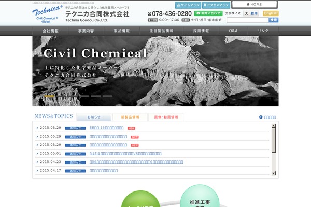The image size is (311, 207).
Task: Click the 推進工事 circle graphic
Action: coord(200,196)
